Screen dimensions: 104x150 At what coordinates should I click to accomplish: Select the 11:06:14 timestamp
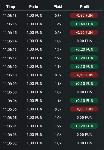[10, 41]
